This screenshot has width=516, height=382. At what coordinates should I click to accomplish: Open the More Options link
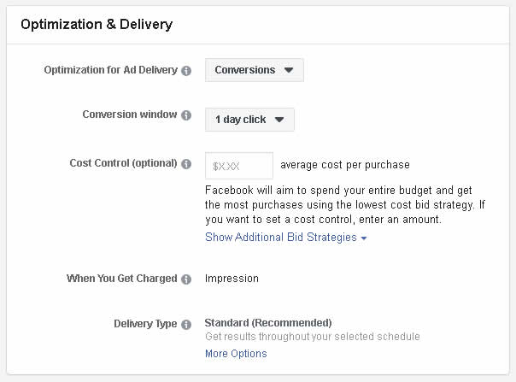236,353
